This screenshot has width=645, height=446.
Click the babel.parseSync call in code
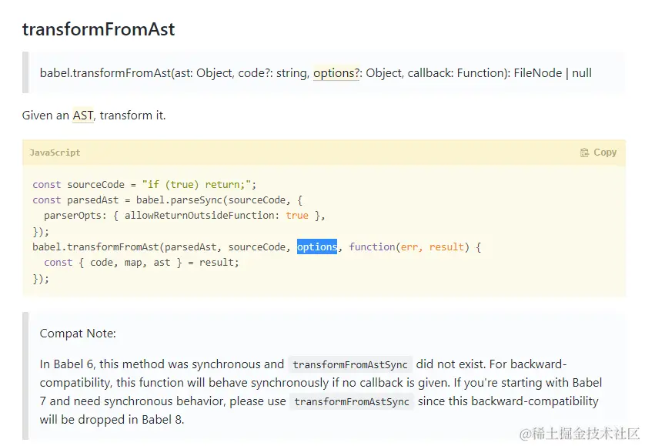tap(179, 200)
